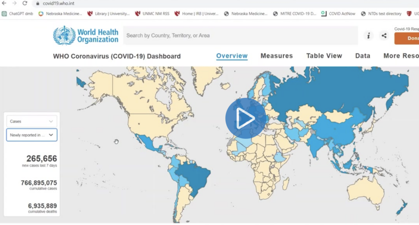The width and height of the screenshot is (419, 225).
Task: Click the orange Donate button
Action: [x=407, y=38]
